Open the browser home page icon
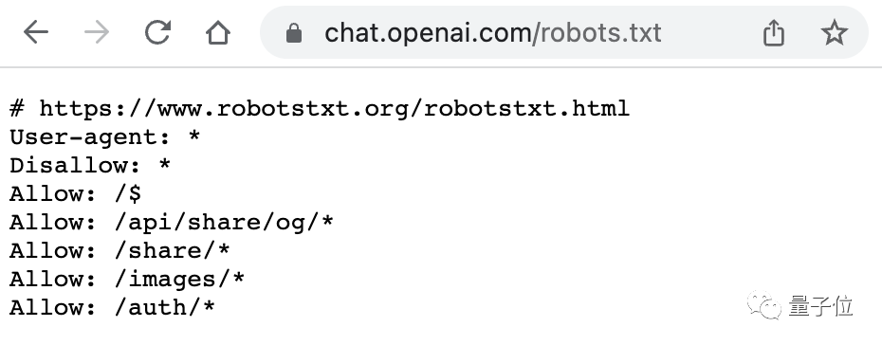This screenshot has width=882, height=345. coord(218,32)
